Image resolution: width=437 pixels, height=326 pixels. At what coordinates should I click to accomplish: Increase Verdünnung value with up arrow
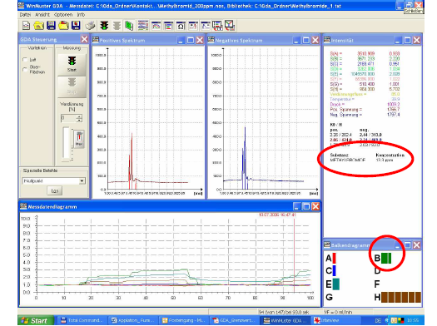tap(79, 116)
